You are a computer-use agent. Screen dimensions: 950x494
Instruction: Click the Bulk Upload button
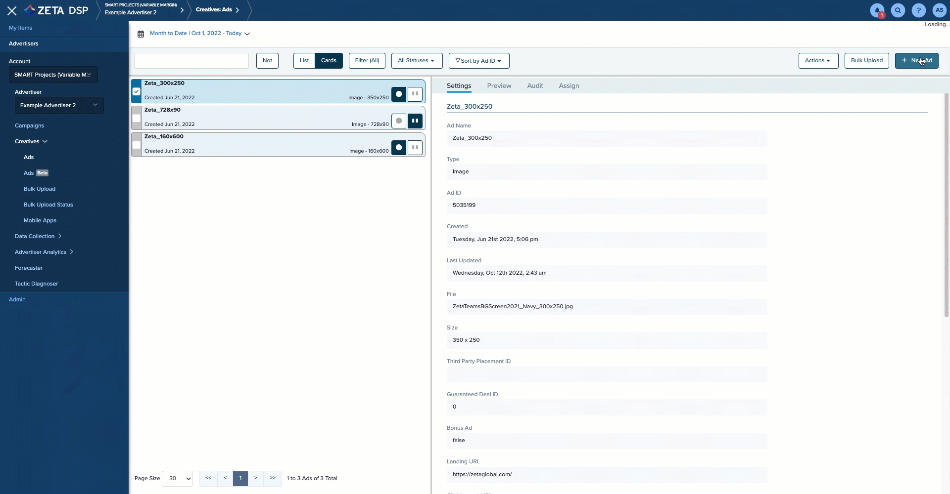coord(866,61)
